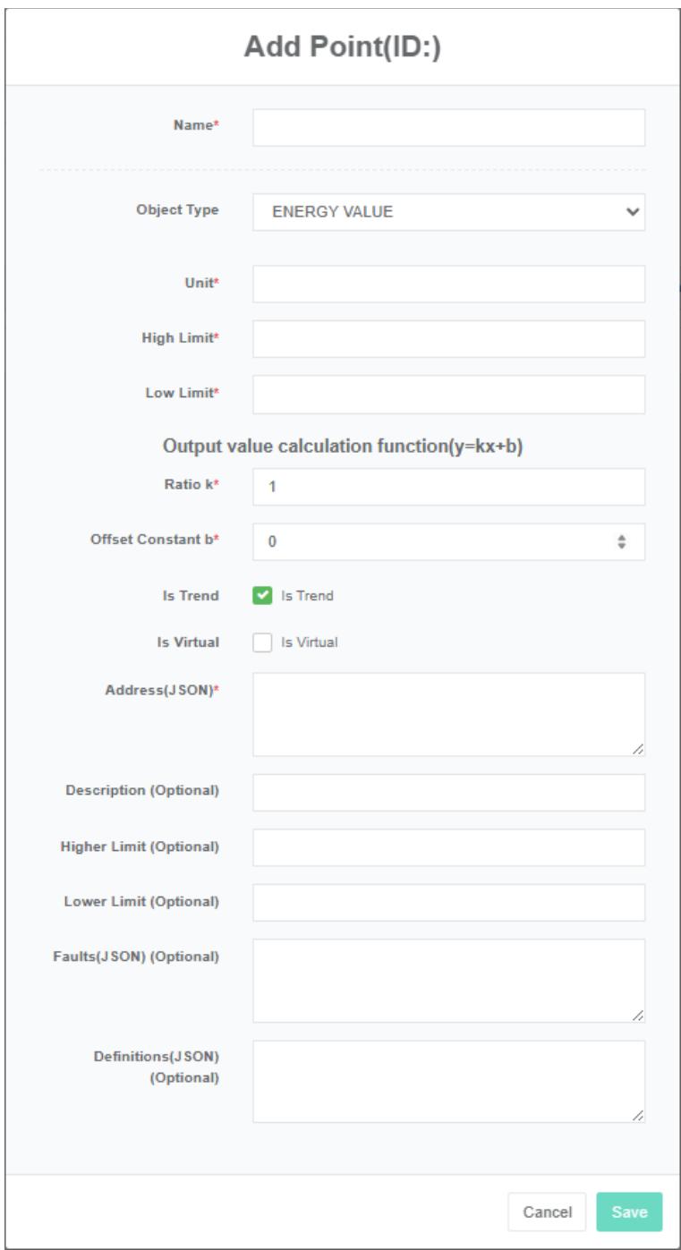Click the Faults(JSON) text area
Image resolution: width=681 pixels, height=1250 pixels.
(x=448, y=980)
